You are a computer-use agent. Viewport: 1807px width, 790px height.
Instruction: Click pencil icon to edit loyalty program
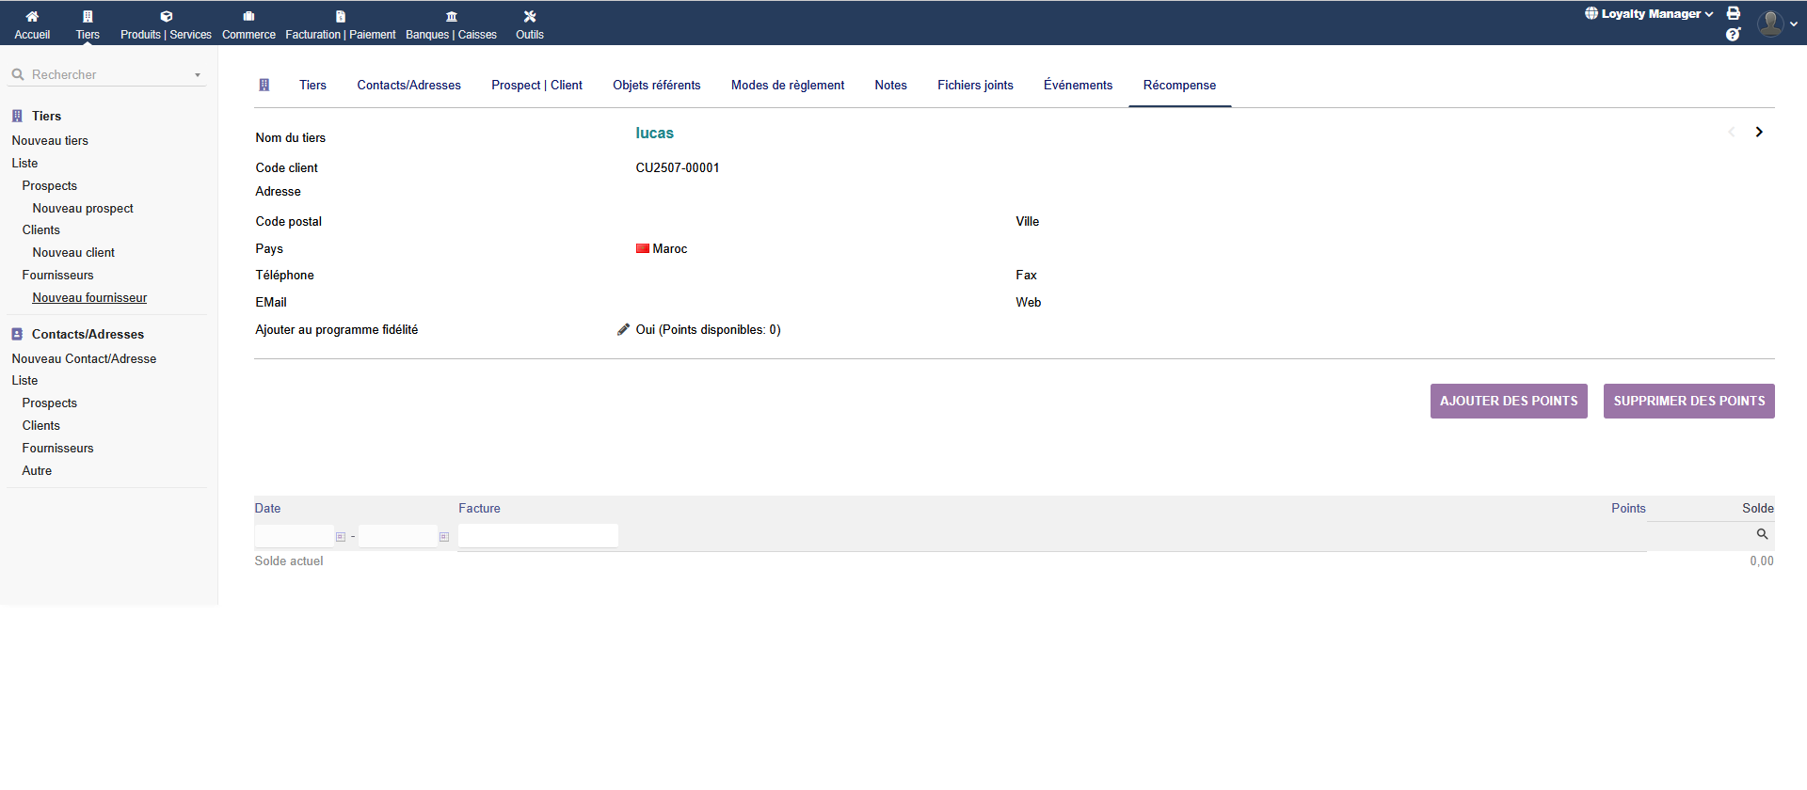(623, 330)
